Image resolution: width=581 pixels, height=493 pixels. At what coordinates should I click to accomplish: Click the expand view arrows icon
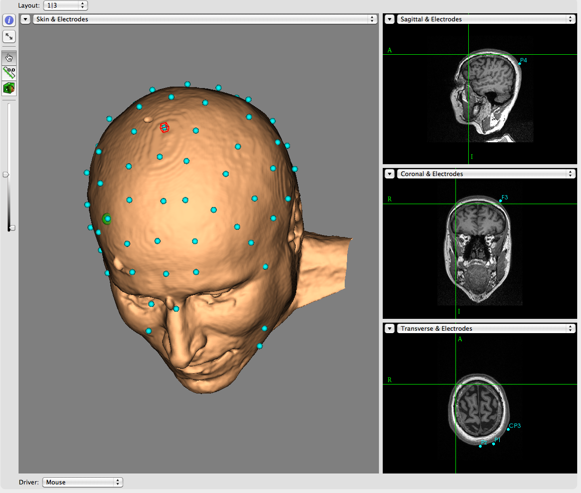[9, 36]
